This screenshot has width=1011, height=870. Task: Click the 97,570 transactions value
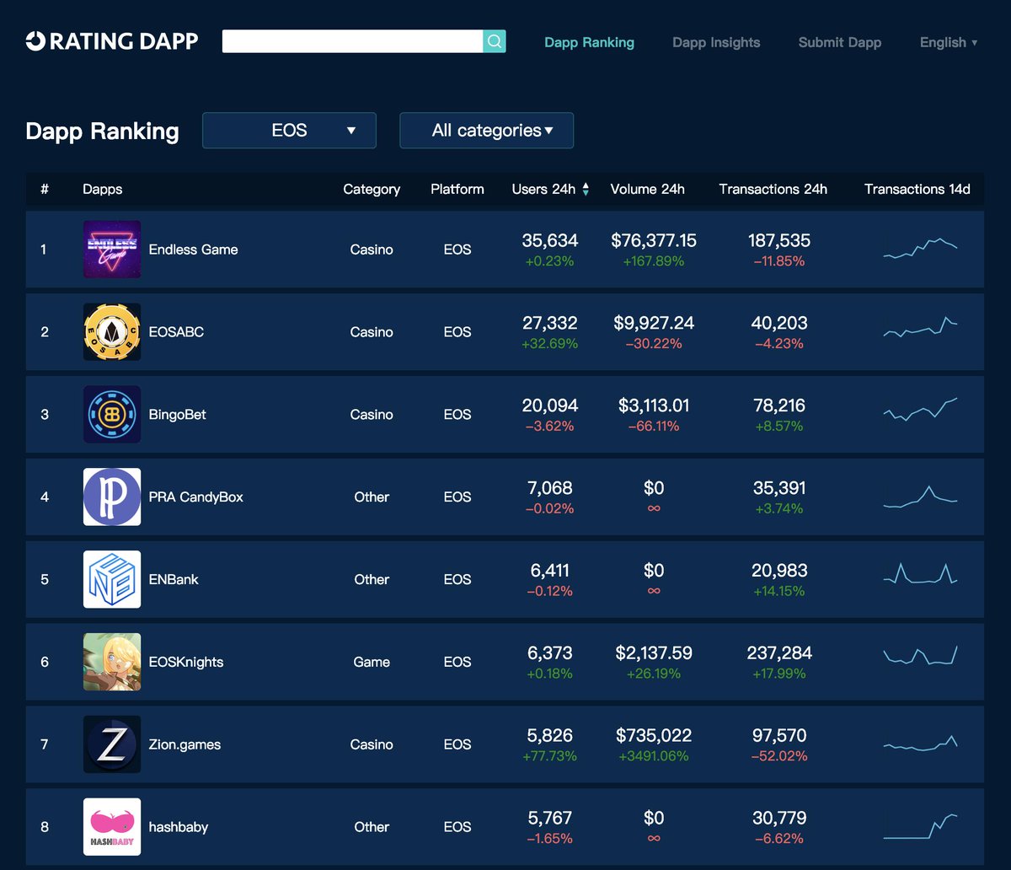tap(779, 736)
